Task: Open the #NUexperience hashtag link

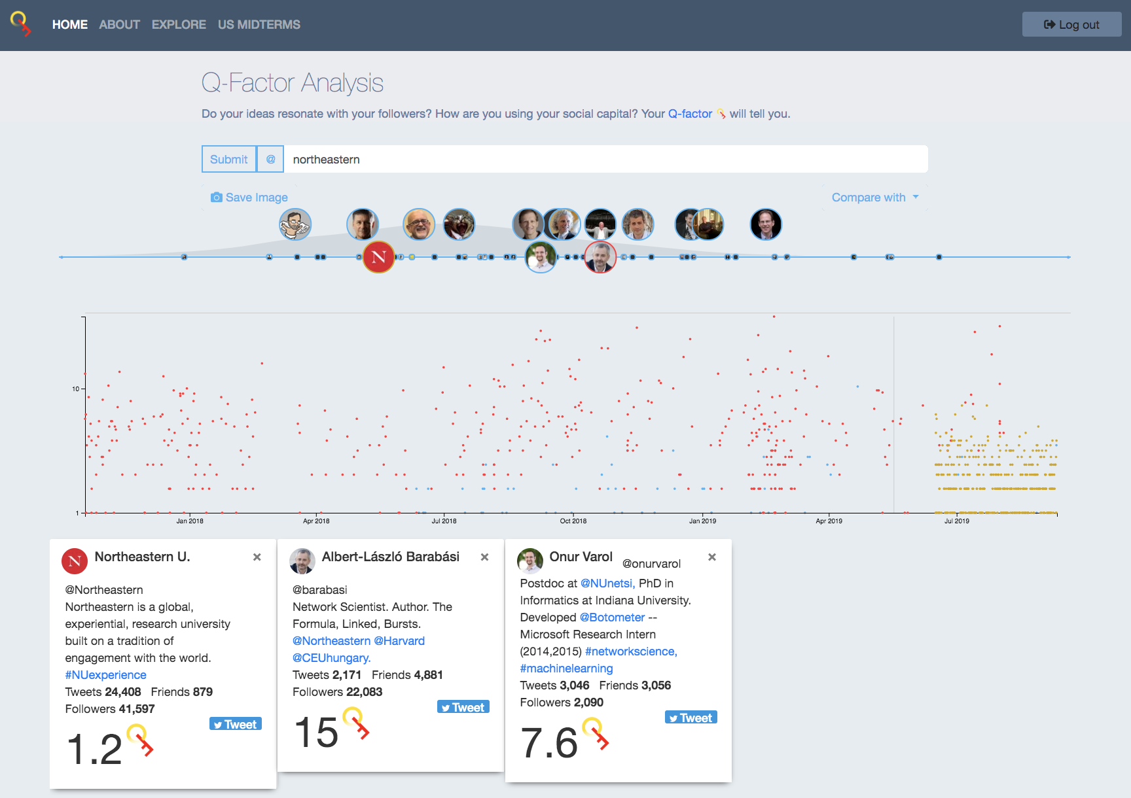Action: (x=105, y=675)
